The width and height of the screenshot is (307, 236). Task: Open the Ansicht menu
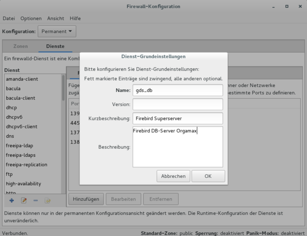click(56, 18)
